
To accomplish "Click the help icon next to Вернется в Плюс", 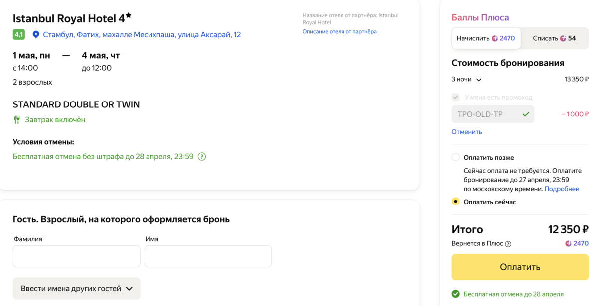I will coord(508,244).
